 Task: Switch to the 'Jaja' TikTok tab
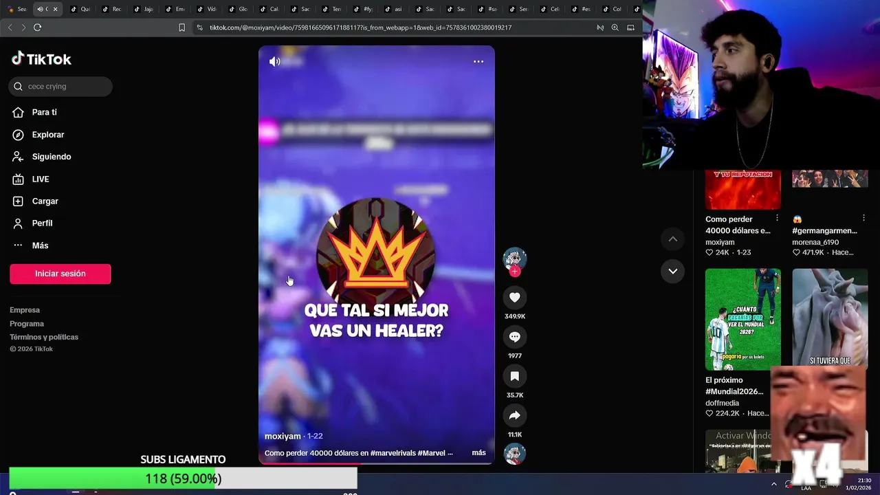144,9
